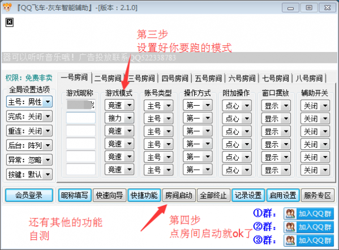339x250 pixels.
Task: Switch to 五号房间 tab
Action: click(208, 78)
